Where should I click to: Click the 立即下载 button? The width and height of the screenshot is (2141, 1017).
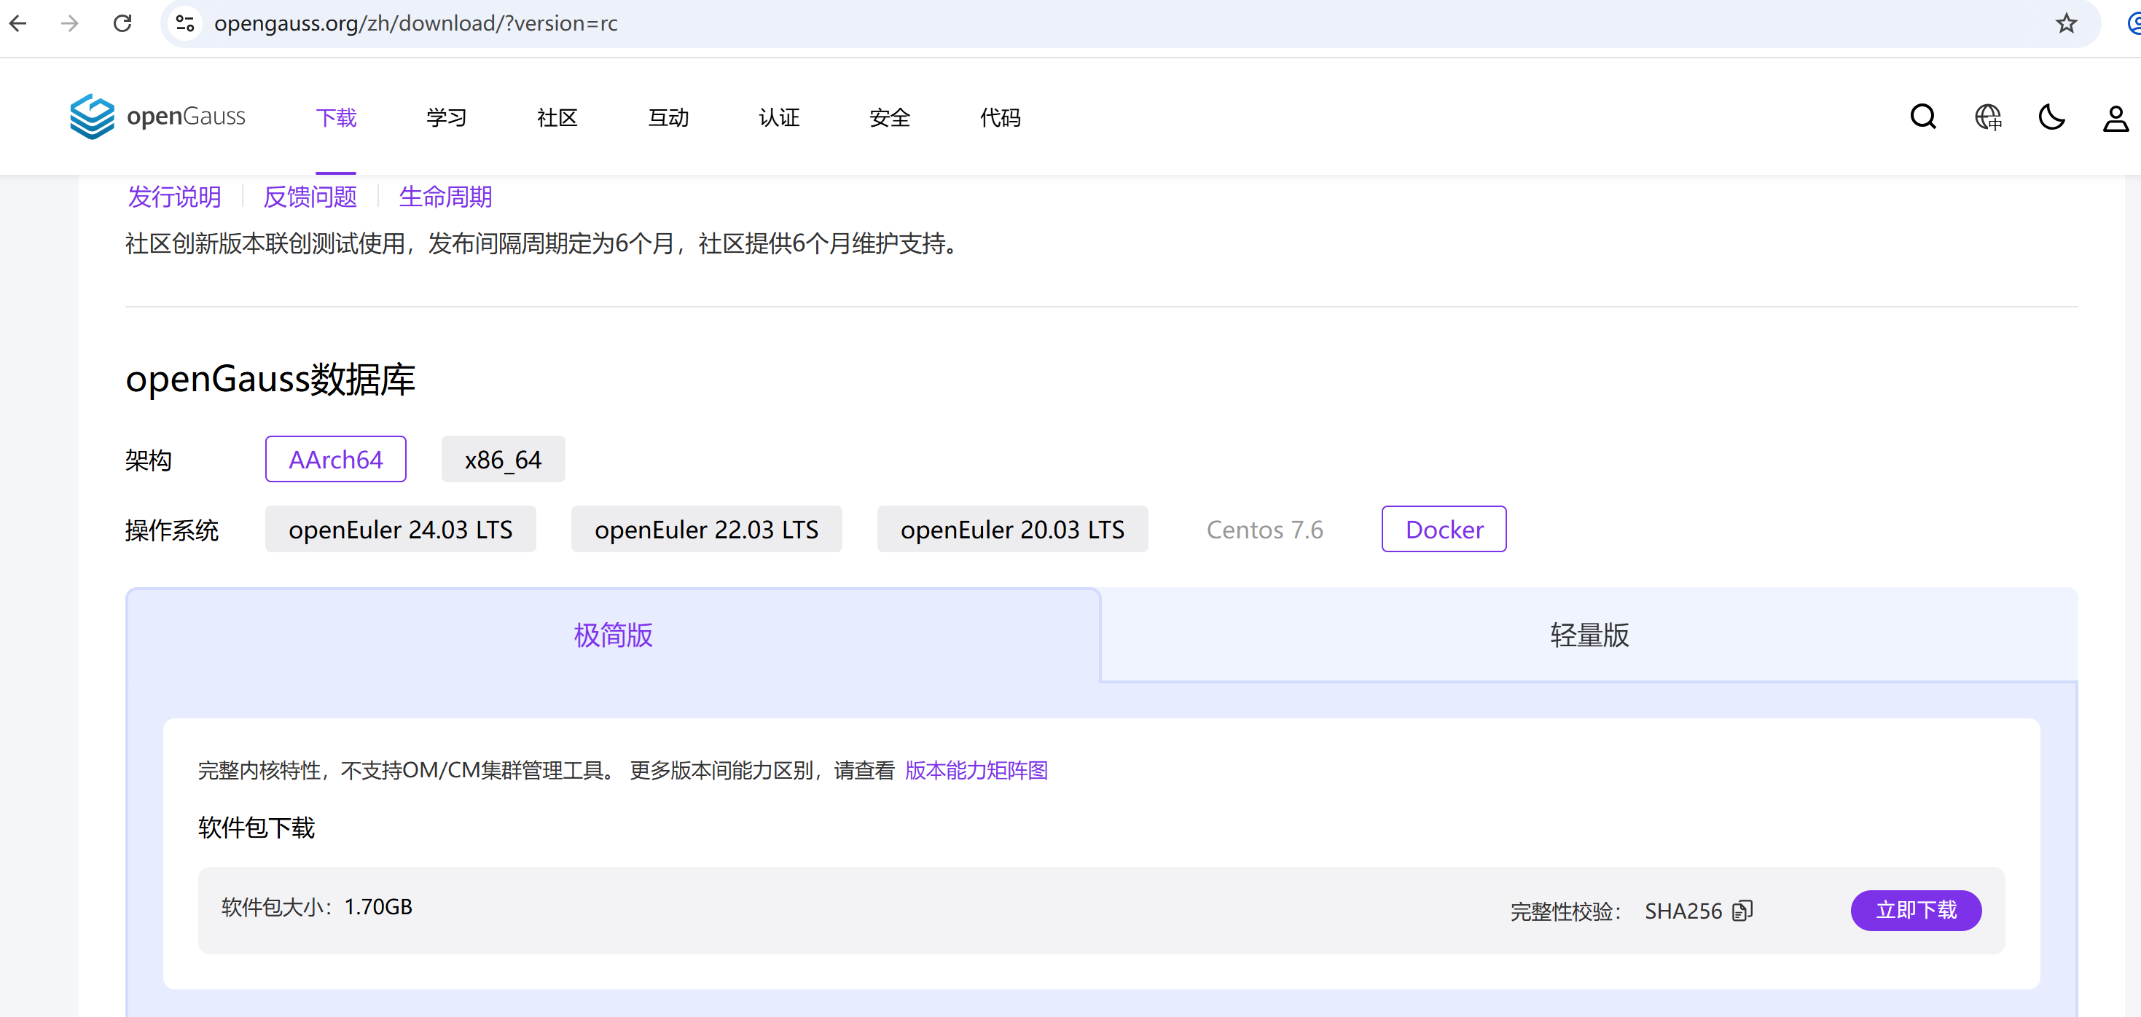click(x=1916, y=910)
